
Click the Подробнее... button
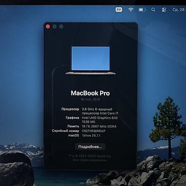[x=90, y=147]
